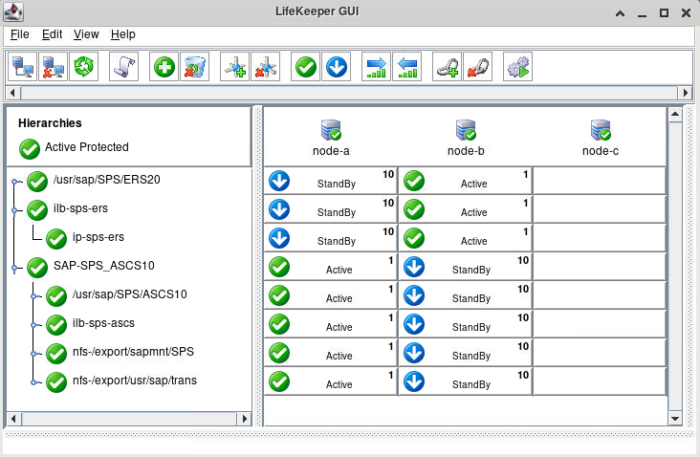The height and width of the screenshot is (457, 700).
Task: Open the File menu
Action: pyautogui.click(x=20, y=34)
